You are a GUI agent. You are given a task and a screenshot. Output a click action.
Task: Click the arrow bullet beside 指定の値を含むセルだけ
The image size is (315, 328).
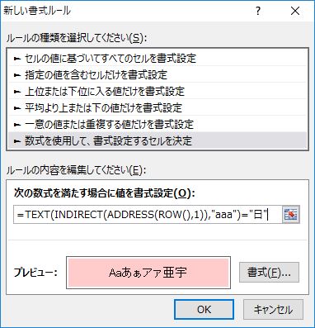click(x=17, y=75)
